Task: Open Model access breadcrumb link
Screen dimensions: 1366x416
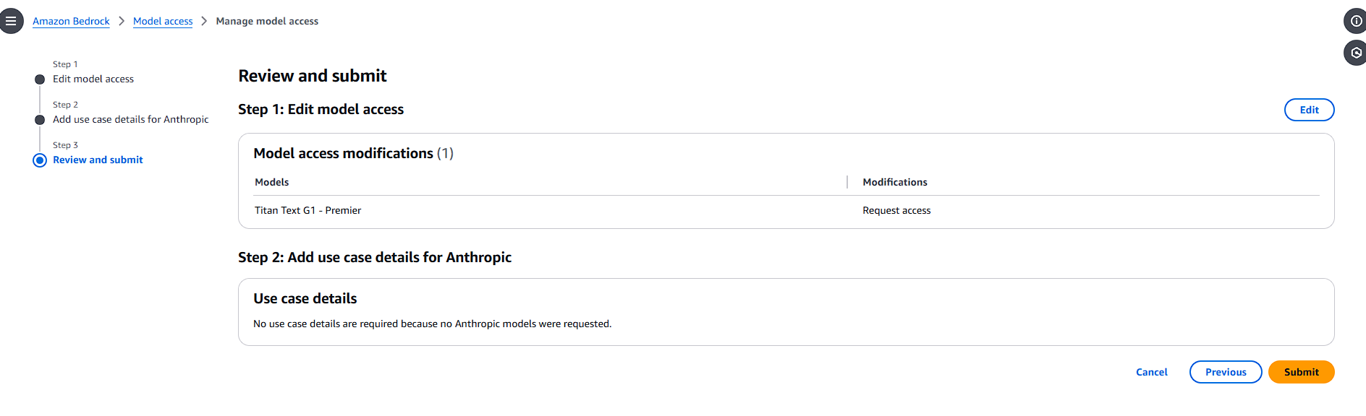Action: tap(163, 21)
